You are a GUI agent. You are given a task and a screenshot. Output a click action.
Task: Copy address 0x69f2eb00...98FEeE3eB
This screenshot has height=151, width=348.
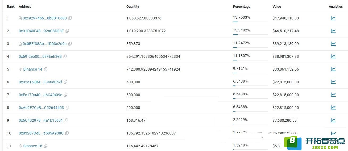[x=65, y=56]
